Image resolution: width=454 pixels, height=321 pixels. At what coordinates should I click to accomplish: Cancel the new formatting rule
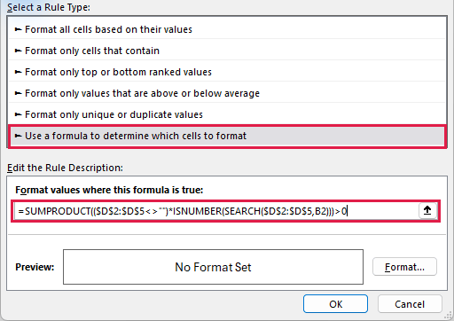(x=410, y=304)
